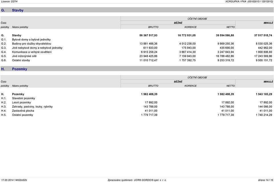The image size is (274, 182).
Task: Select minulé value 1 800 806,80
Action: (264, 52)
